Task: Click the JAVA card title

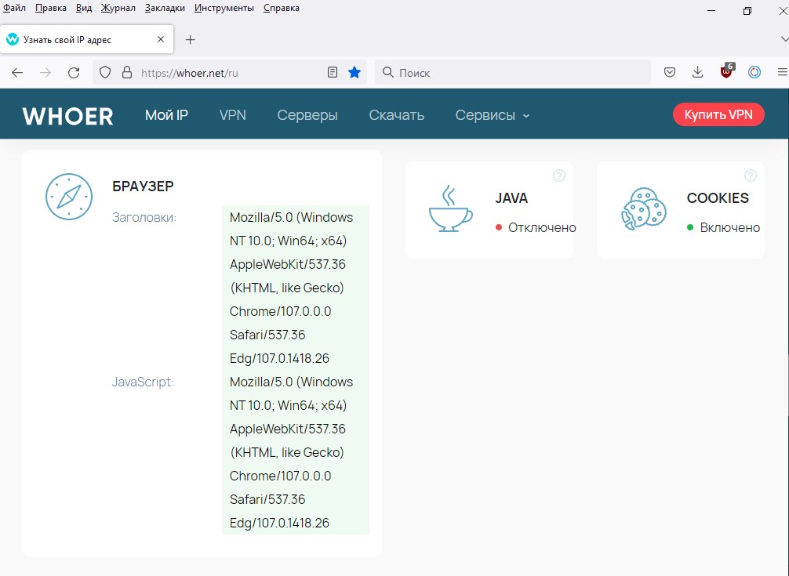Action: click(511, 198)
